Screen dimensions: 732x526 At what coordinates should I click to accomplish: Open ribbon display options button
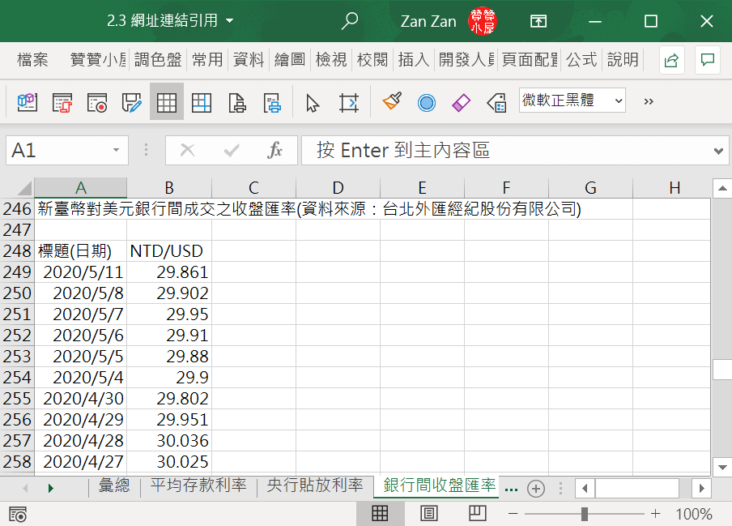click(x=538, y=21)
